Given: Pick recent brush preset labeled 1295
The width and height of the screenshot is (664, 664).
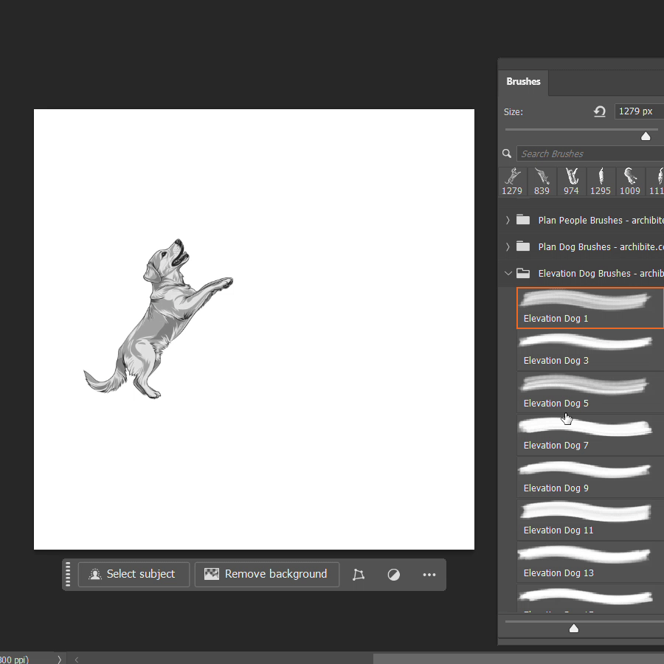Looking at the screenshot, I should click(x=601, y=181).
